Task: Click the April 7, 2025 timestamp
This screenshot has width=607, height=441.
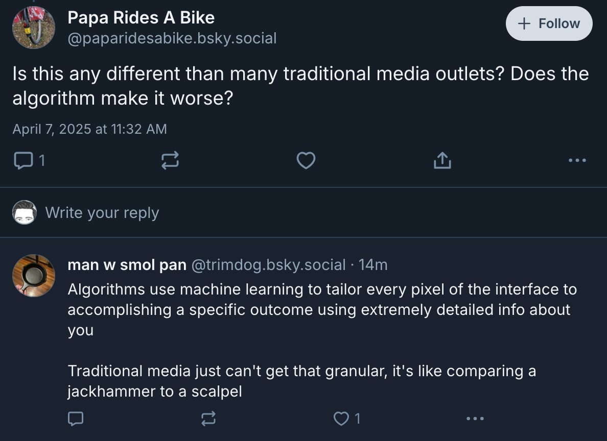Action: (89, 129)
